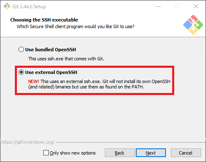The height and width of the screenshot is (162, 206).
Task: Click the Which Secure Shell client question text
Action: point(76,26)
